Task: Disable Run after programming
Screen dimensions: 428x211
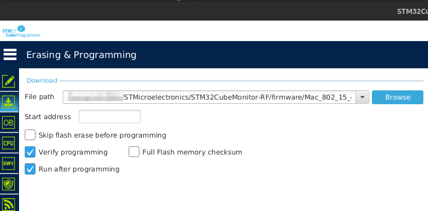Action: (30, 169)
